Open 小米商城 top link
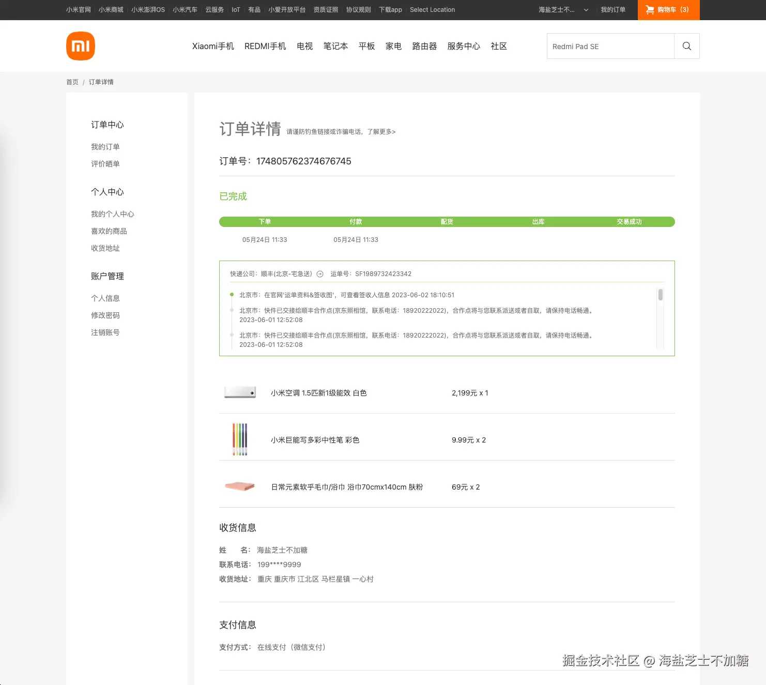The width and height of the screenshot is (766, 685). click(x=111, y=10)
